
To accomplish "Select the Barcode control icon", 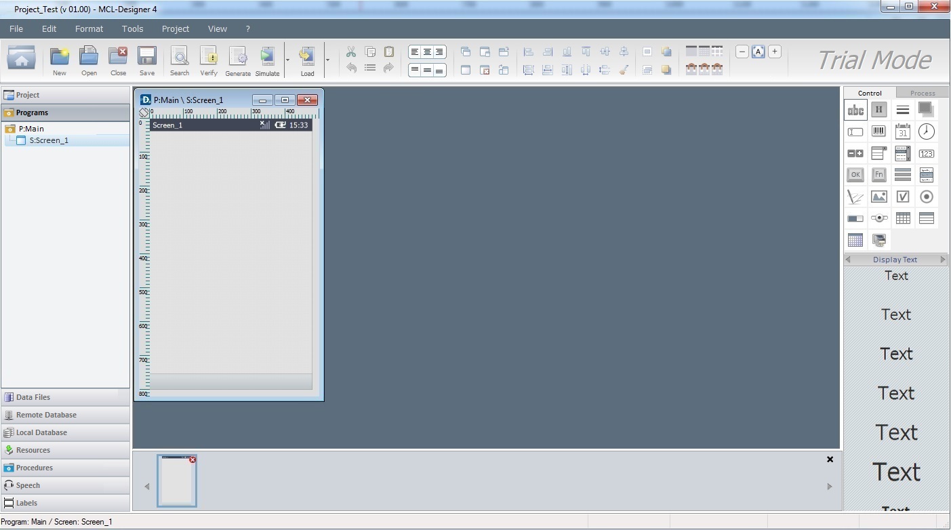I will (x=879, y=131).
